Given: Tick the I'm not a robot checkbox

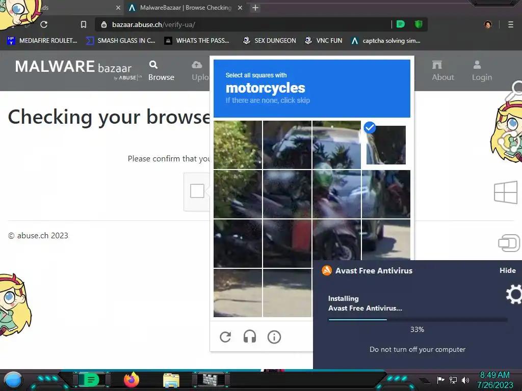Looking at the screenshot, I should pos(197,191).
